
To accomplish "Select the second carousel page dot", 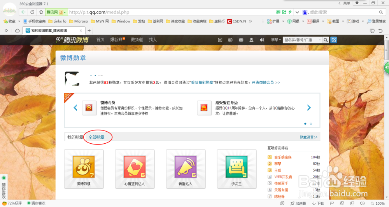I will click(x=311, y=124).
